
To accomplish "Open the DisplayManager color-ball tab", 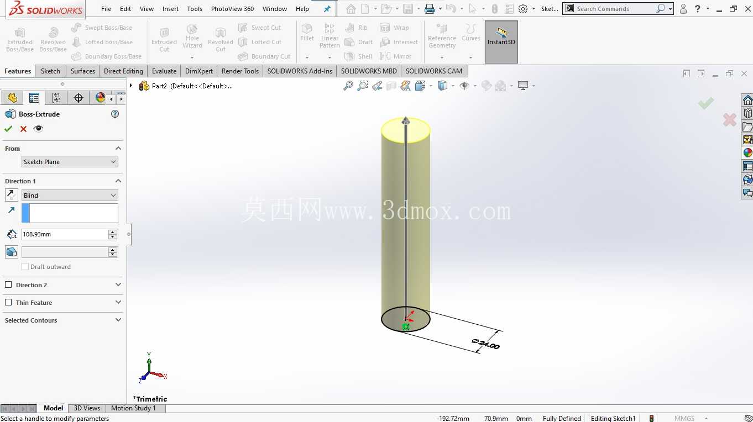I will click(100, 98).
